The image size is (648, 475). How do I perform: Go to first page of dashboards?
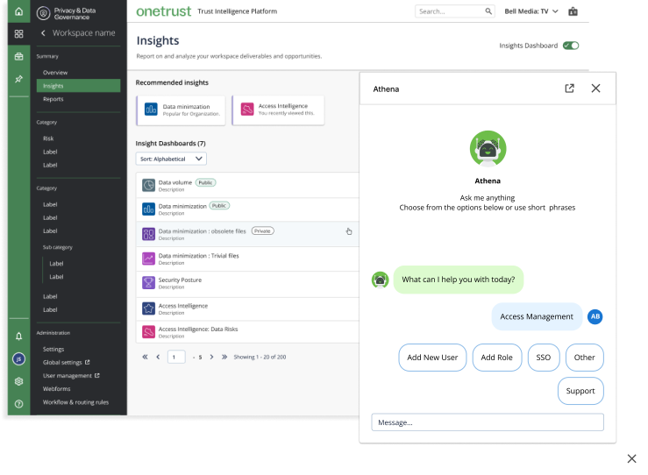(x=145, y=357)
